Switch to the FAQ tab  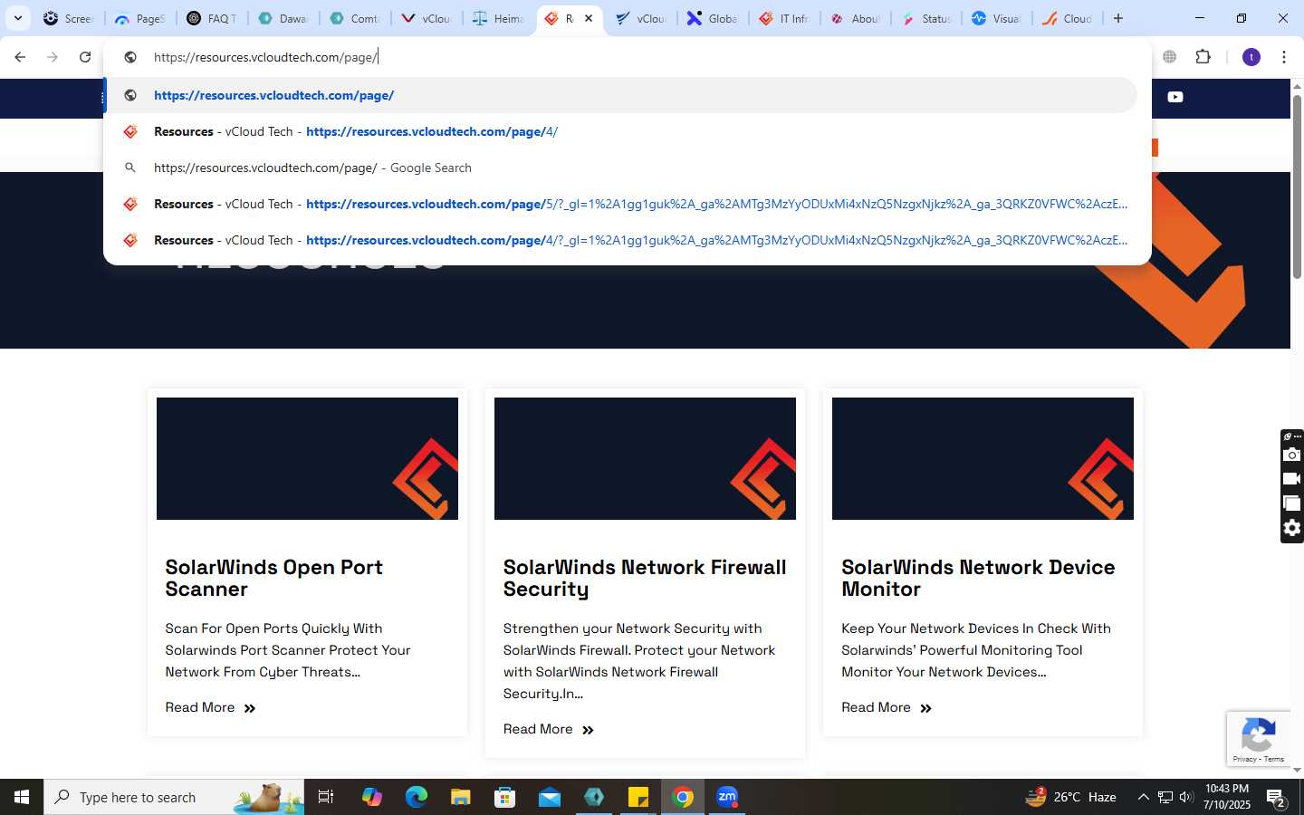211,18
